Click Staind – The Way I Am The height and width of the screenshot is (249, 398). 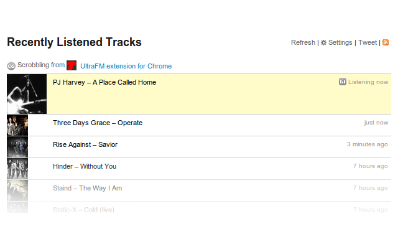(x=87, y=188)
